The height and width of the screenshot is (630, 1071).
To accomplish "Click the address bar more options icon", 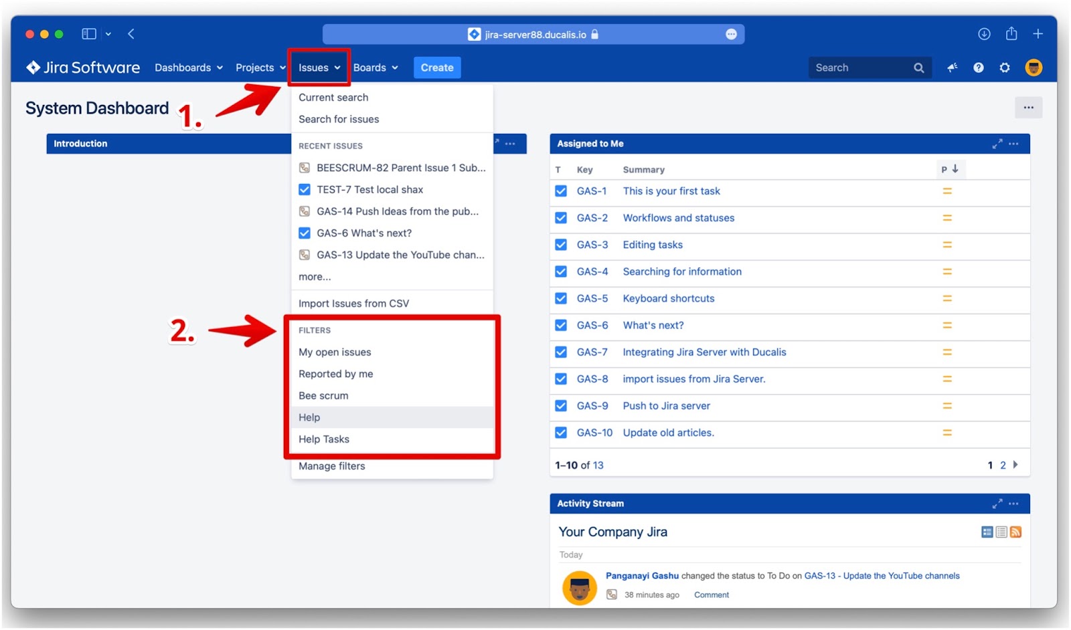I will tap(731, 34).
